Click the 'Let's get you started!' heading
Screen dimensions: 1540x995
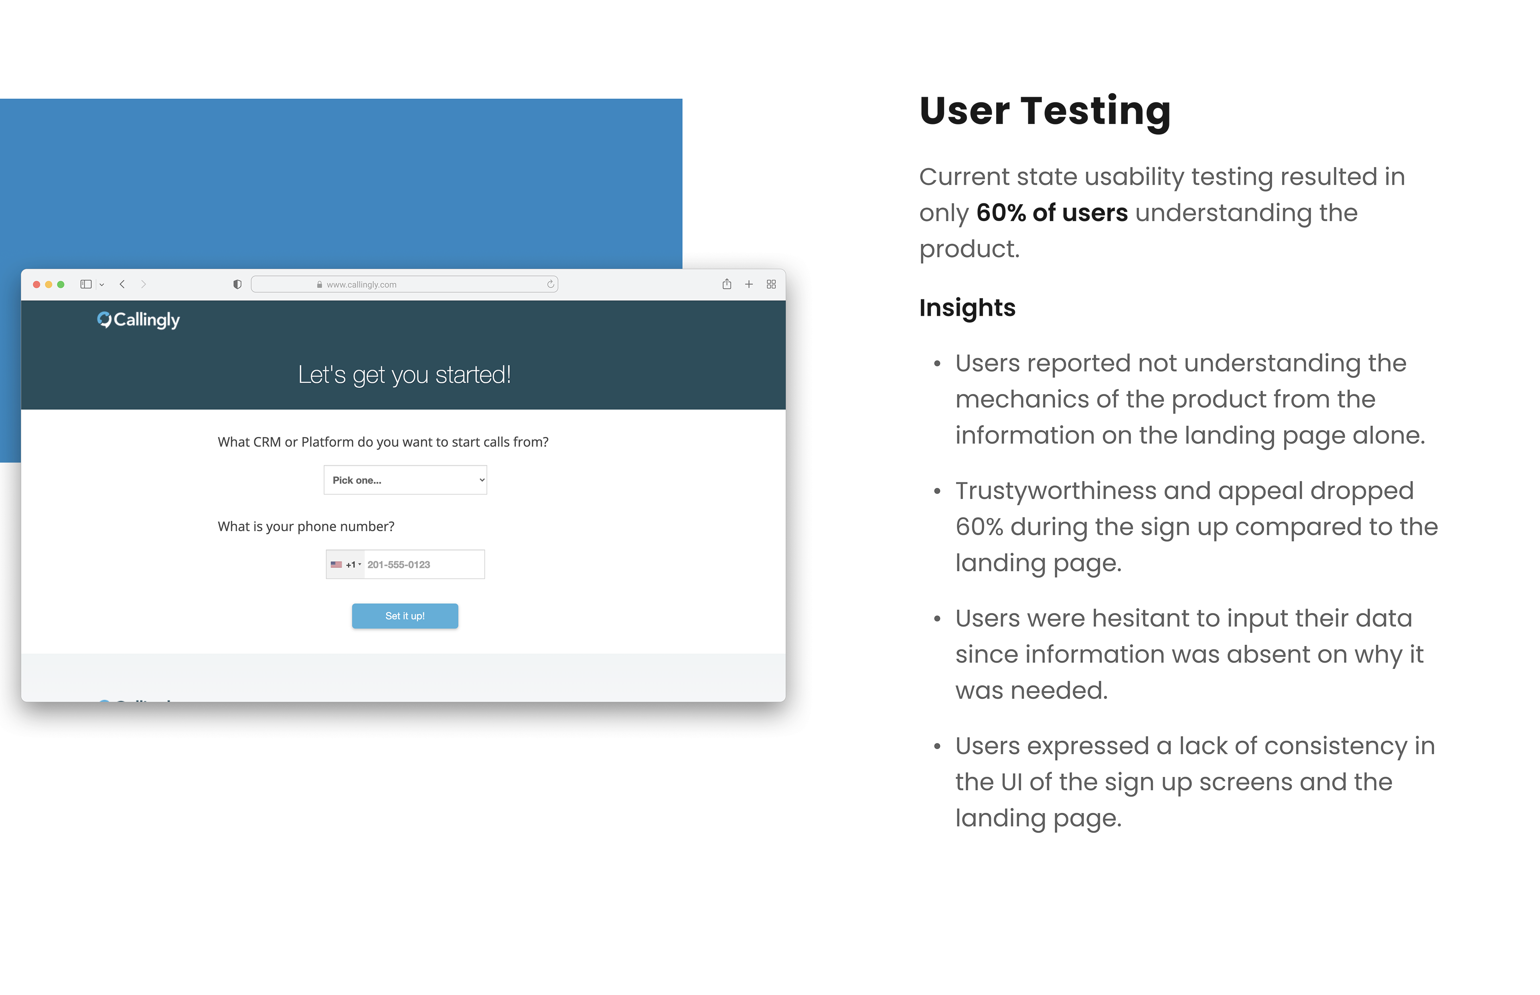pyautogui.click(x=404, y=375)
